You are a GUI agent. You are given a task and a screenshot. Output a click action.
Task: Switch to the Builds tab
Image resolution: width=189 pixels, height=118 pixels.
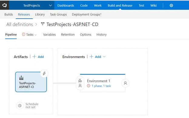click(8, 14)
